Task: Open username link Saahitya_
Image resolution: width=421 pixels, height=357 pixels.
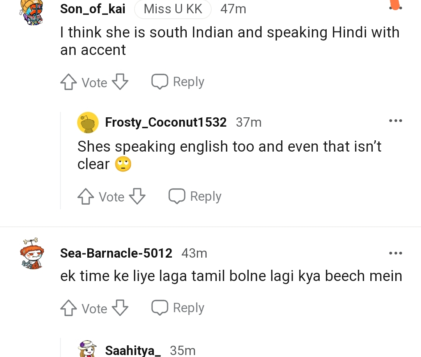Action: coord(133,350)
